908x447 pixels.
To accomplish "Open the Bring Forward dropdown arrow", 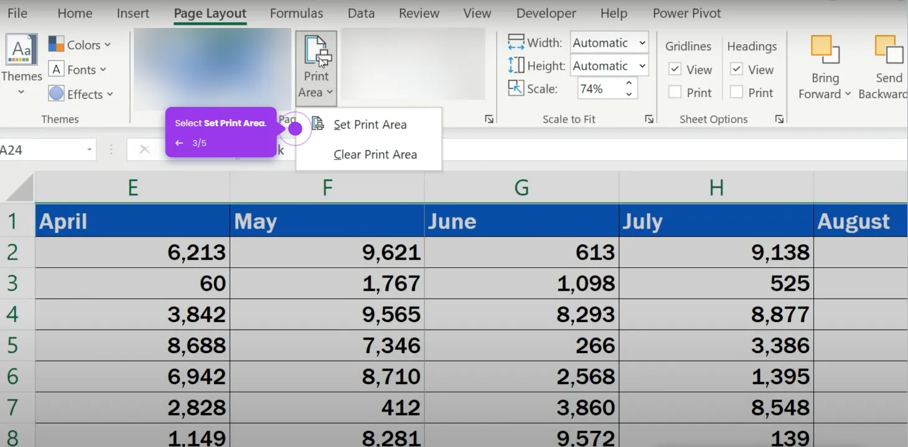I will [847, 94].
